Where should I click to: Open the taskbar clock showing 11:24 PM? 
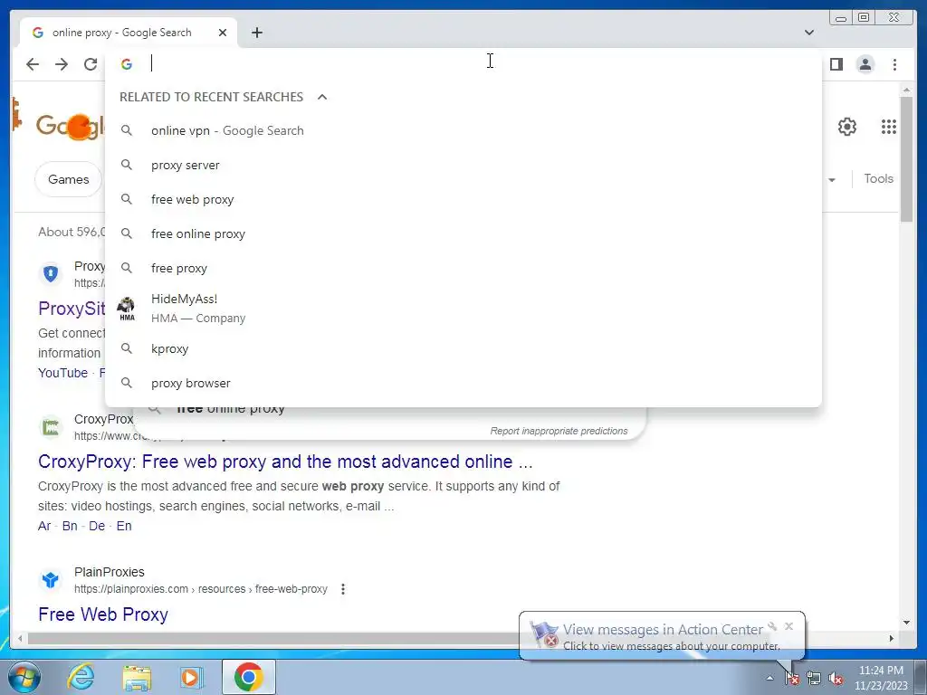(880, 678)
